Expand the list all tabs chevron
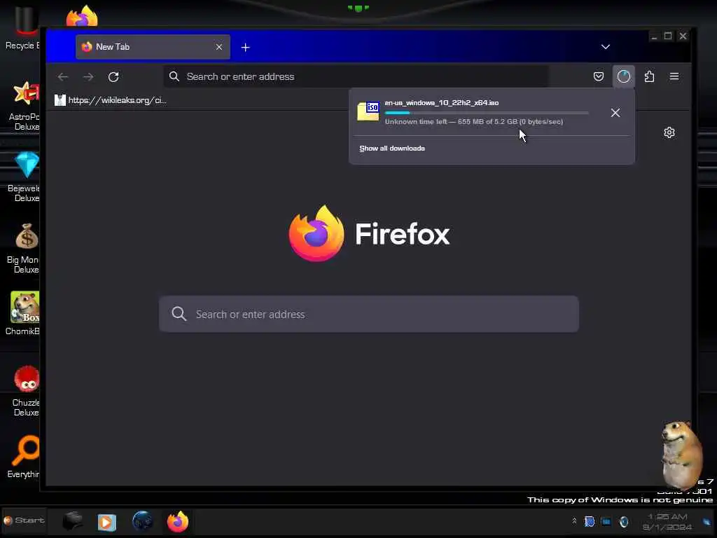The height and width of the screenshot is (538, 717). click(x=606, y=47)
